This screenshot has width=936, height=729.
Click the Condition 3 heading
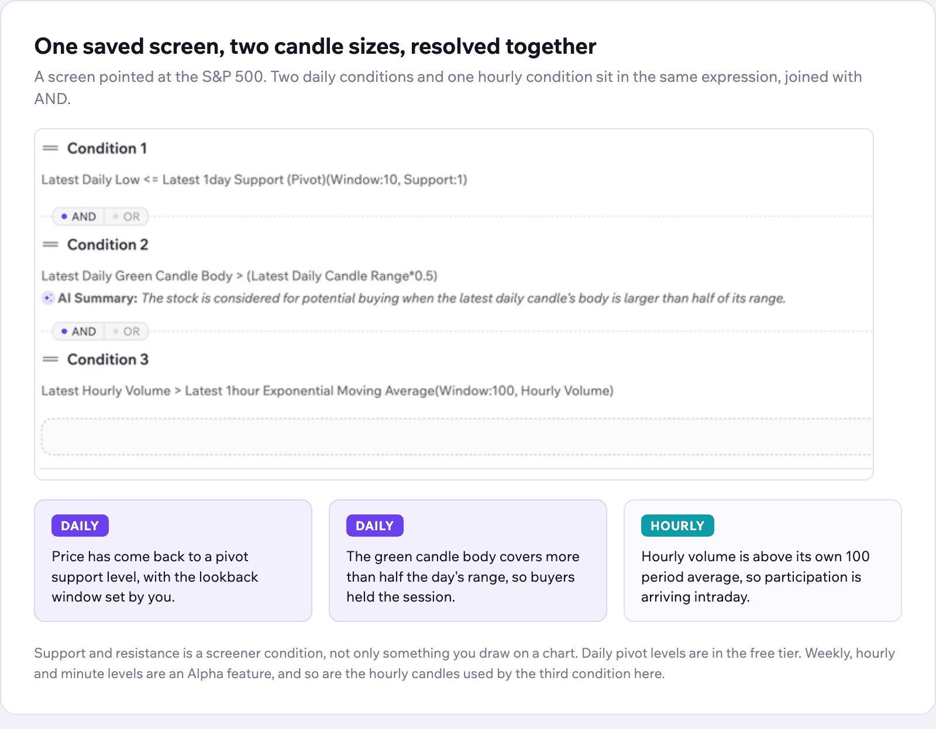click(108, 359)
